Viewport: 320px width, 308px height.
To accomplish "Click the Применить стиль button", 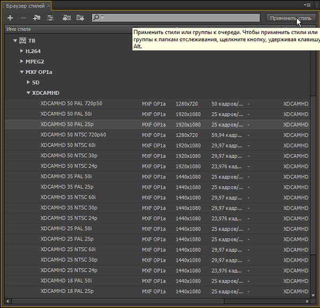I will pyautogui.click(x=291, y=18).
